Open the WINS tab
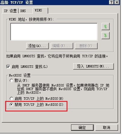 40,10
